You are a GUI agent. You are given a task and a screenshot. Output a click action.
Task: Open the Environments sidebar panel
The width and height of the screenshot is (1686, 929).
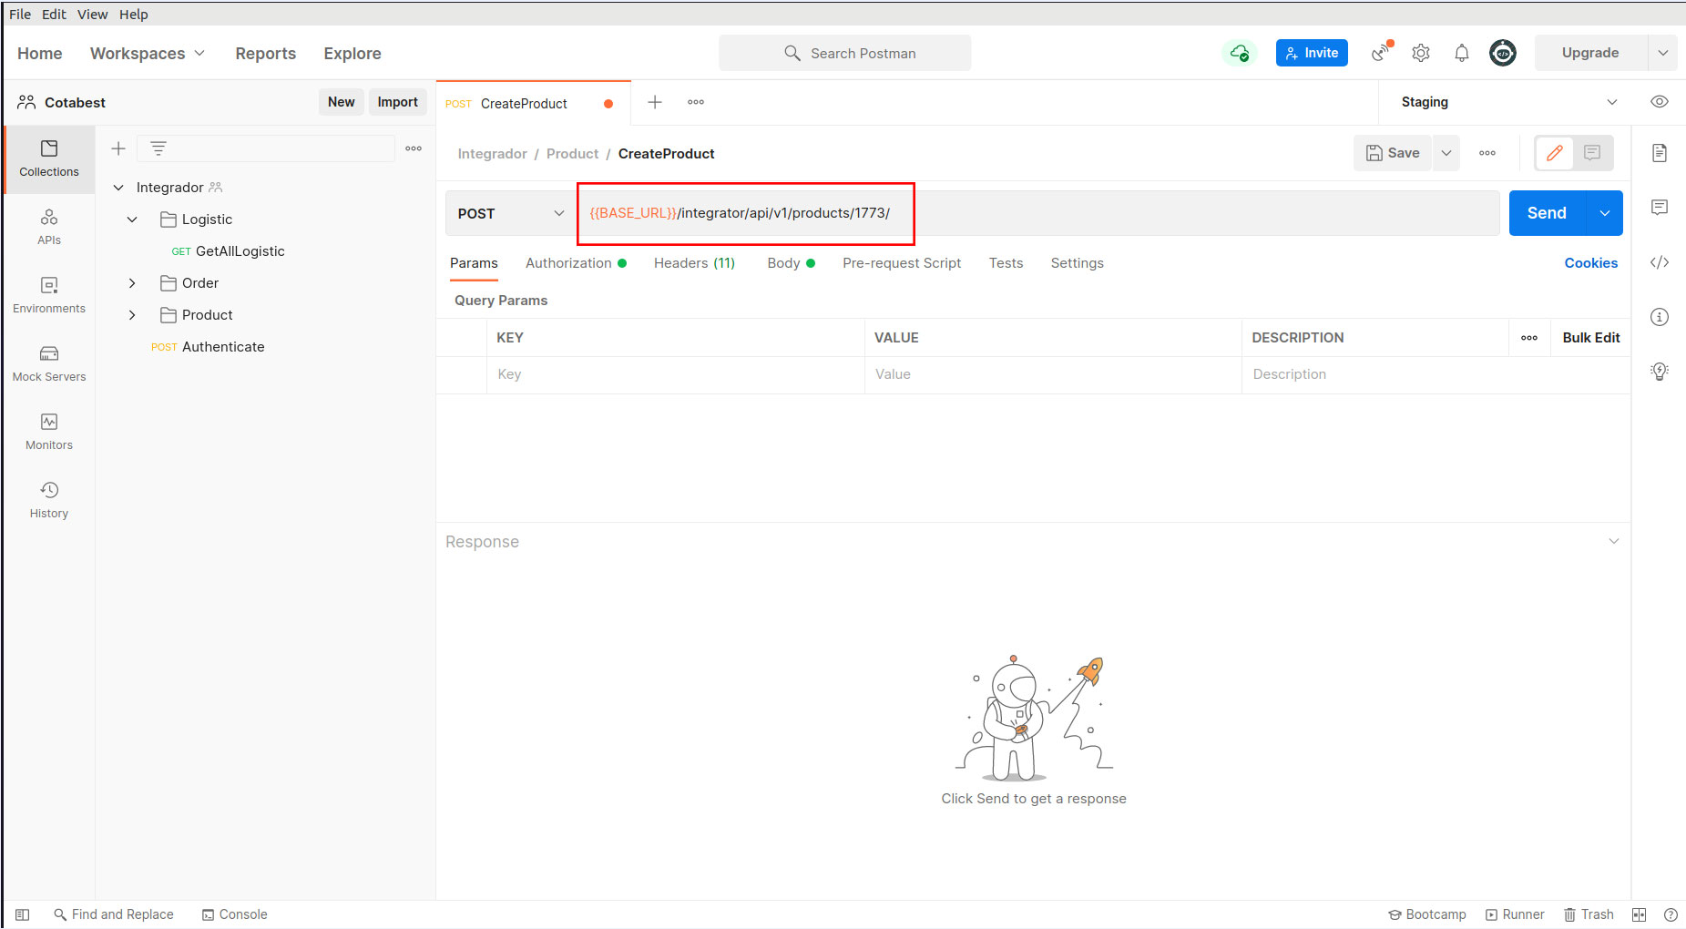click(x=49, y=295)
